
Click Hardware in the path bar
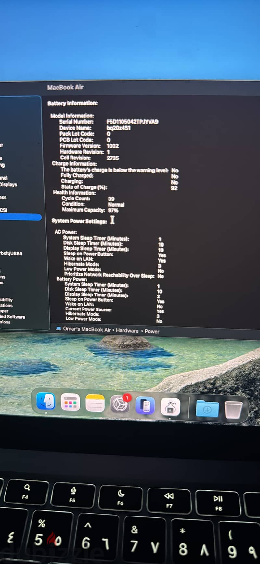point(127,330)
